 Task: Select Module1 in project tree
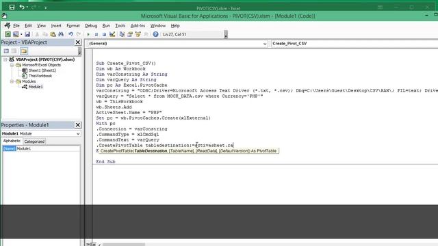tap(36, 87)
